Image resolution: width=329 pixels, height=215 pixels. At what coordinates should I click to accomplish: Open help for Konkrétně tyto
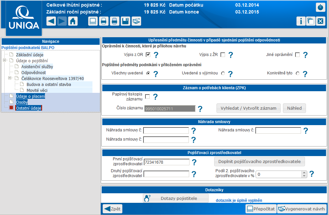[x=305, y=74]
